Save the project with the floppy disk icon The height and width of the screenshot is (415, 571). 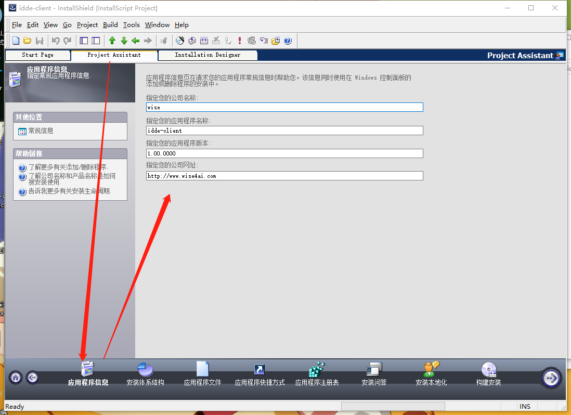click(x=40, y=41)
